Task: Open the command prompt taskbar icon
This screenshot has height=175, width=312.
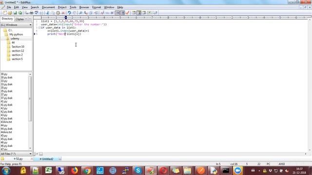Action: [226, 171]
